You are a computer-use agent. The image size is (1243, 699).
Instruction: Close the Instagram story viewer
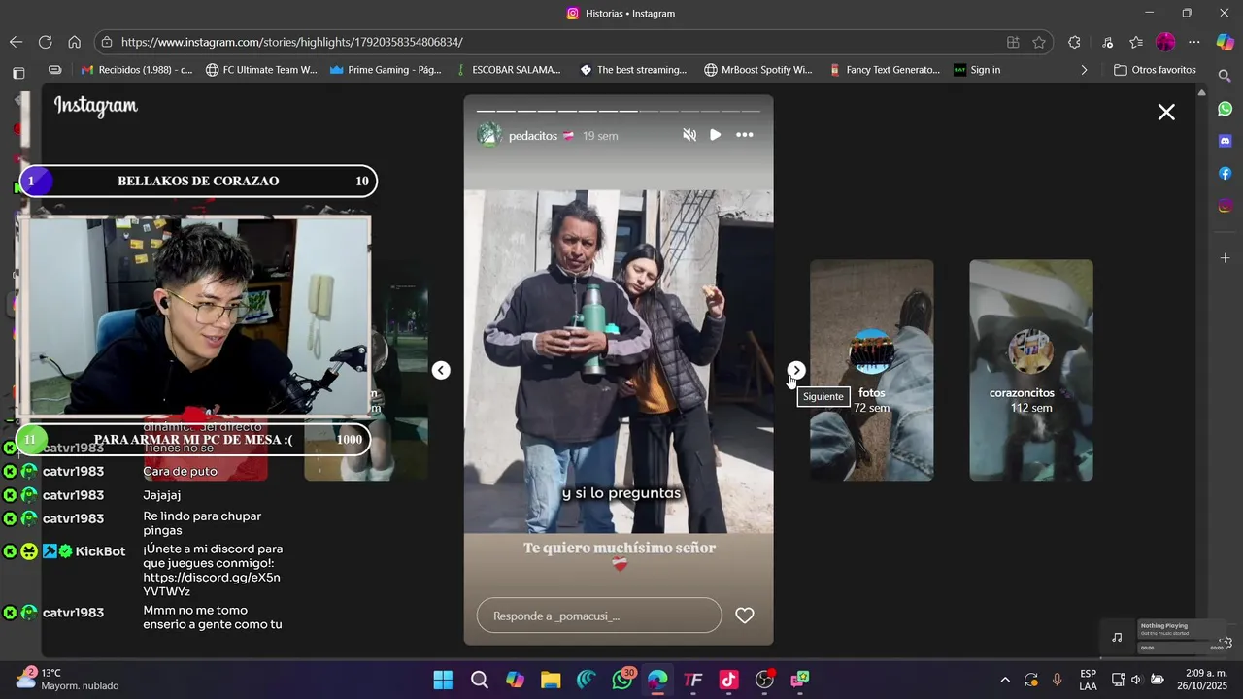1166,112
